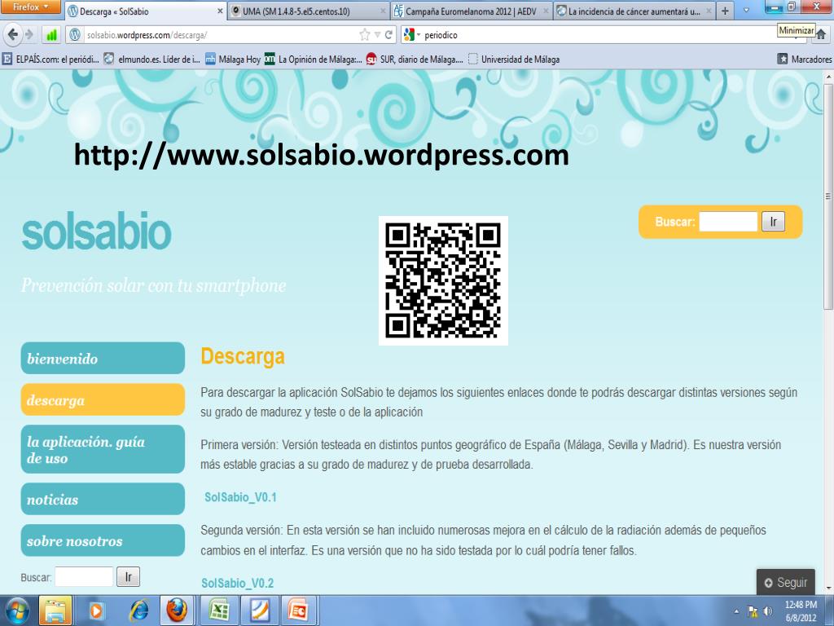Go back with the Back arrow

(x=13, y=35)
